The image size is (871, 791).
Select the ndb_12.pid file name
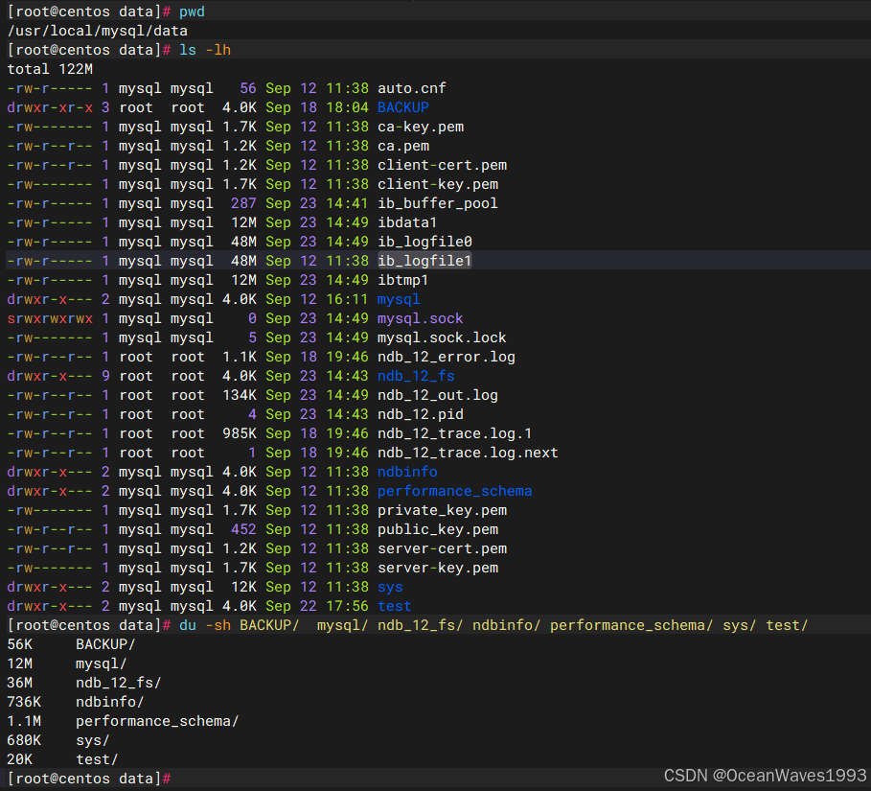(421, 414)
